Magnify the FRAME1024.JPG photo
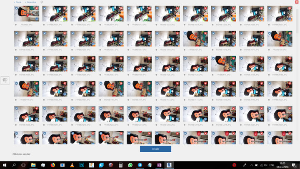300x169 pixels. tap(205, 19)
